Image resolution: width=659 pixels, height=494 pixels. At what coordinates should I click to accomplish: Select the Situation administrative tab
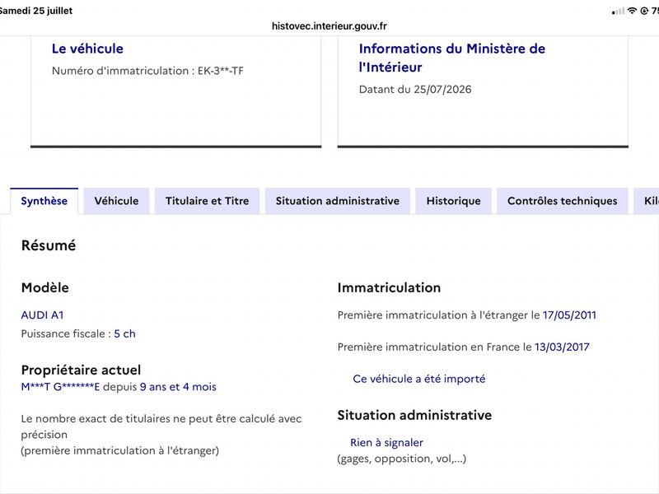338,201
